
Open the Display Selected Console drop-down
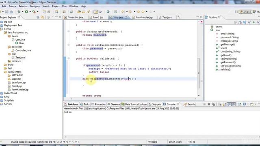248,104
